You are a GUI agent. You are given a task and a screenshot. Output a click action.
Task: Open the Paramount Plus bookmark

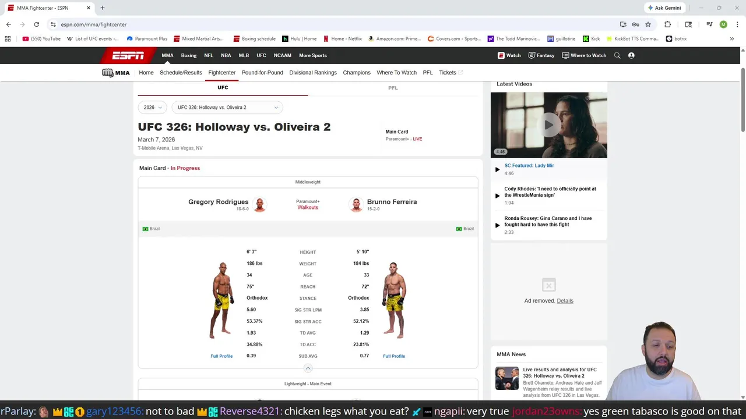(x=147, y=39)
